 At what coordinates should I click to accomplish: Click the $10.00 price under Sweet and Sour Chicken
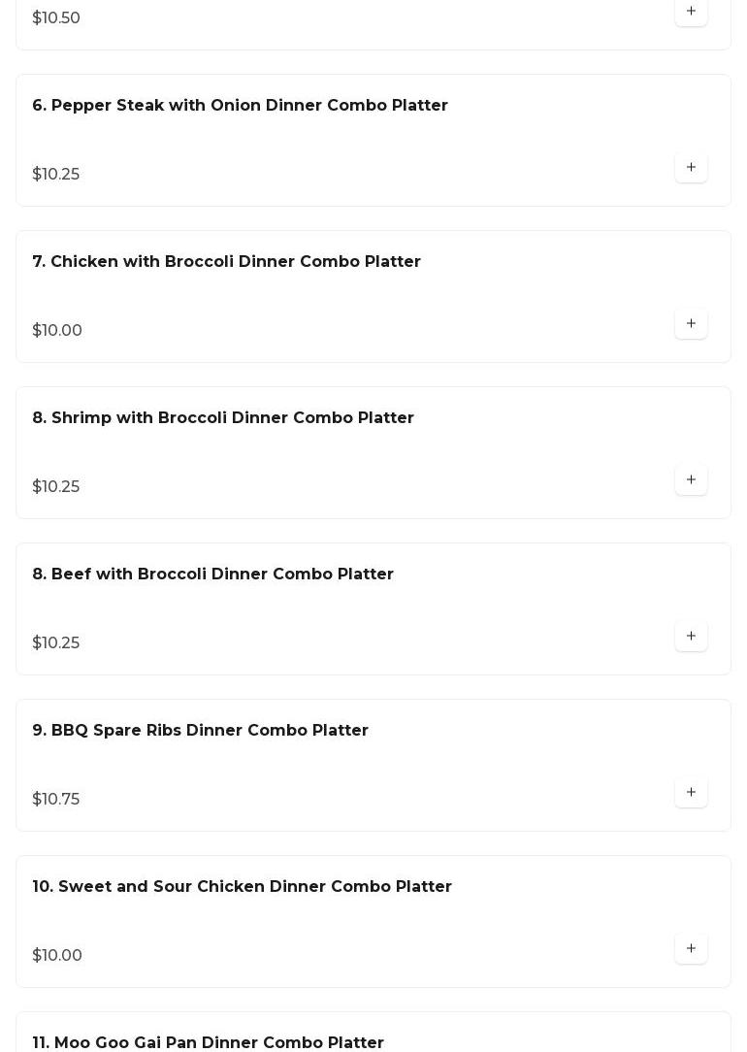click(57, 955)
